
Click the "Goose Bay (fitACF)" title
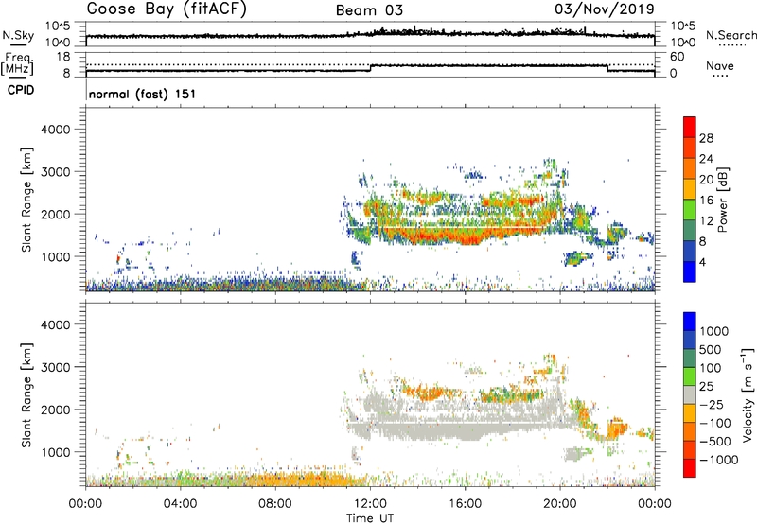167,9
